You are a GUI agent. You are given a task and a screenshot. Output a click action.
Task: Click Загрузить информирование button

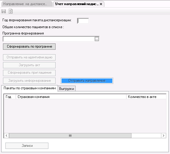pyautogui.click(x=29, y=81)
